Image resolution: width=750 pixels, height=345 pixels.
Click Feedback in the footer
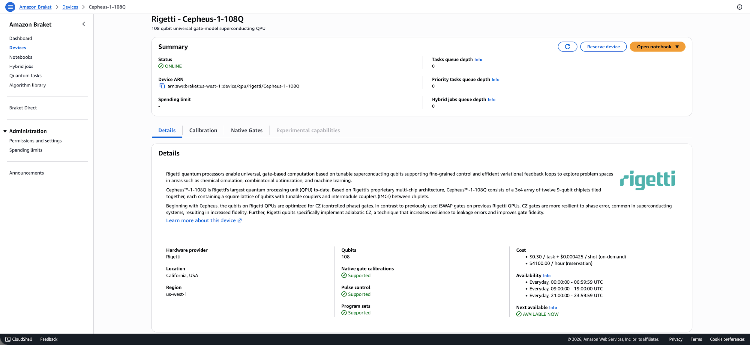tap(49, 339)
